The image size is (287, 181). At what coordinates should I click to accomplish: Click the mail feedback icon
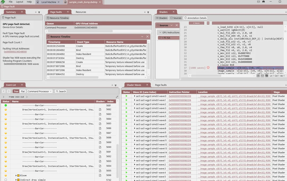258,2
